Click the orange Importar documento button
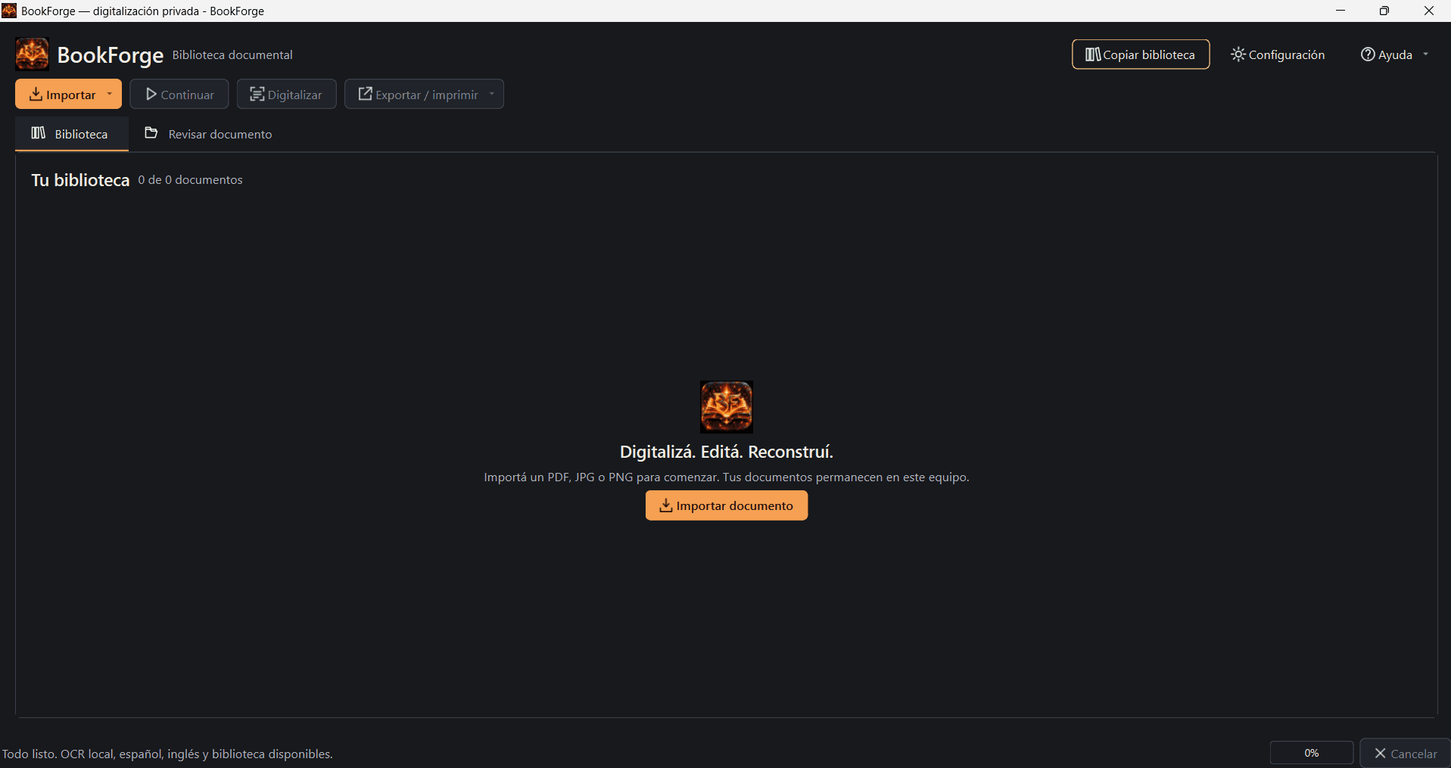Viewport: 1451px width, 768px height. [727, 505]
